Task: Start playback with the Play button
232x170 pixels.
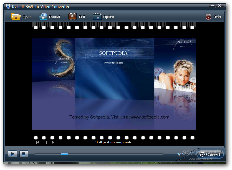Action: [x=13, y=154]
